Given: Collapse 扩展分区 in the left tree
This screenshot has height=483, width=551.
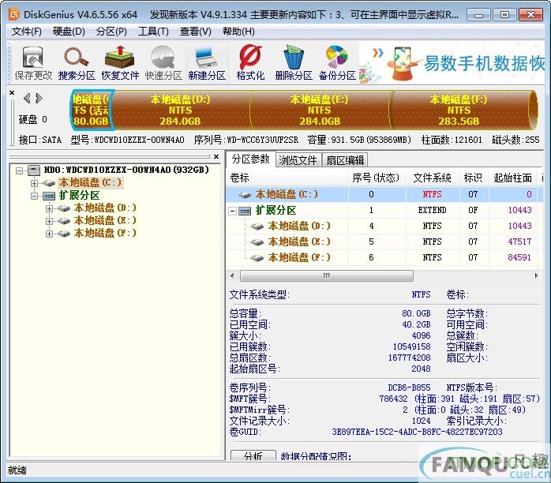Looking at the screenshot, I should (34, 196).
